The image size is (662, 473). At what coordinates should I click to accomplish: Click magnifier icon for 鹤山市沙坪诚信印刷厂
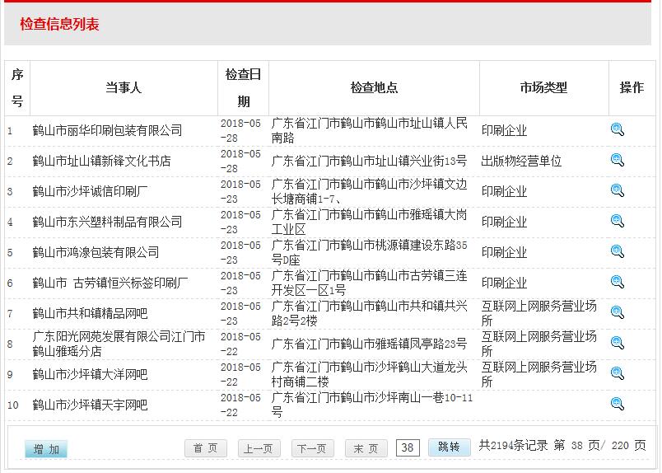tap(617, 190)
